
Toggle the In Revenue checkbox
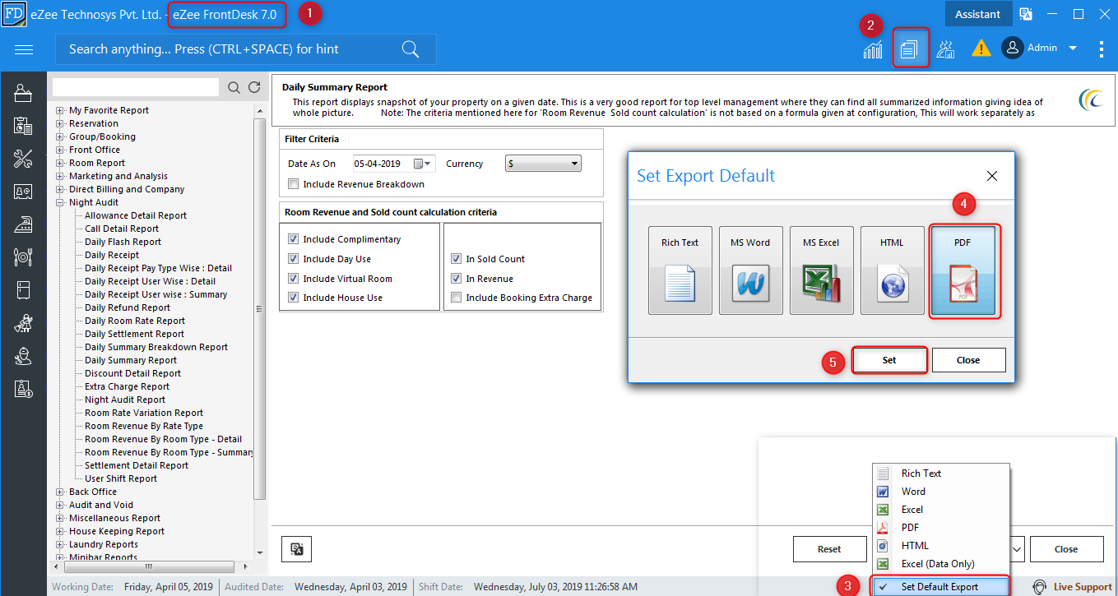click(x=456, y=279)
